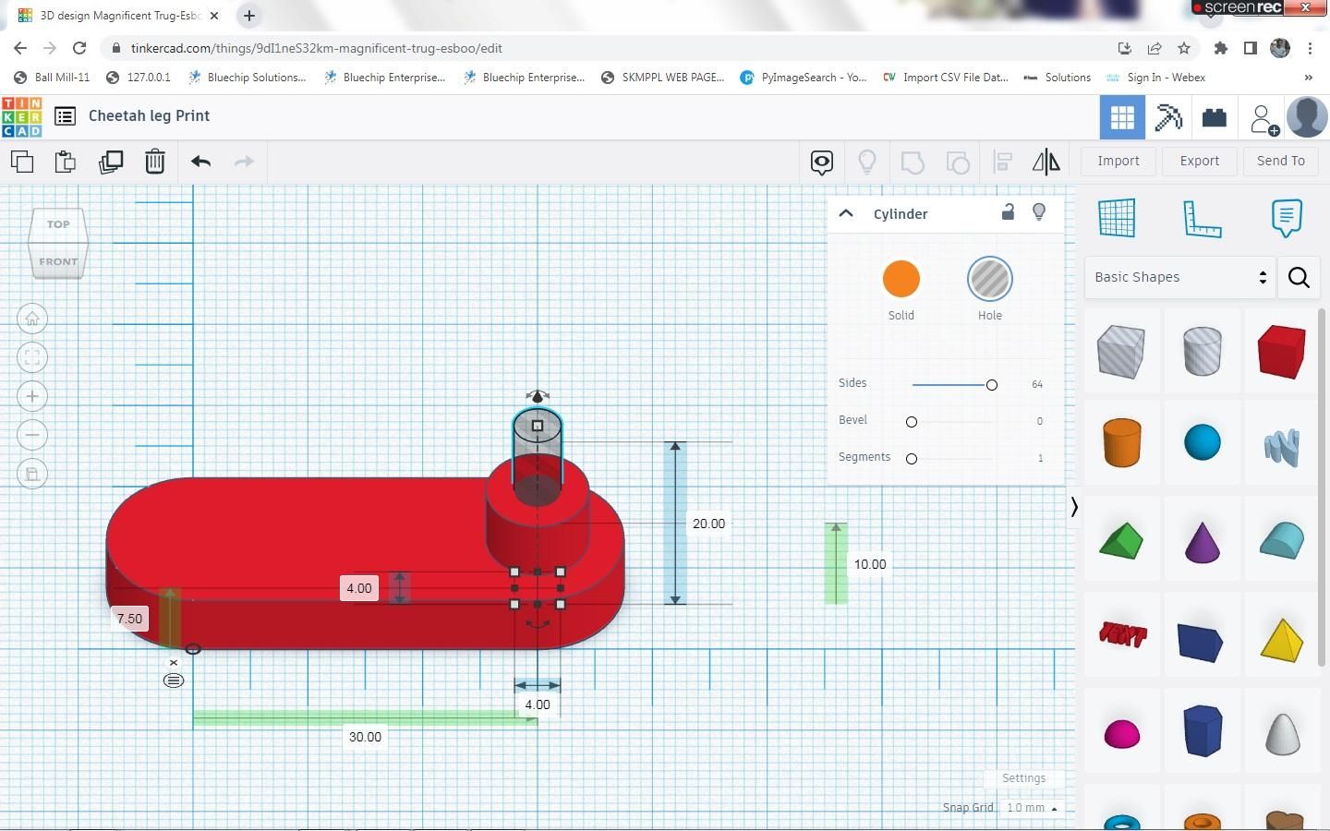This screenshot has width=1330, height=831.
Task: Mirror the selected shape
Action: tap(1046, 162)
